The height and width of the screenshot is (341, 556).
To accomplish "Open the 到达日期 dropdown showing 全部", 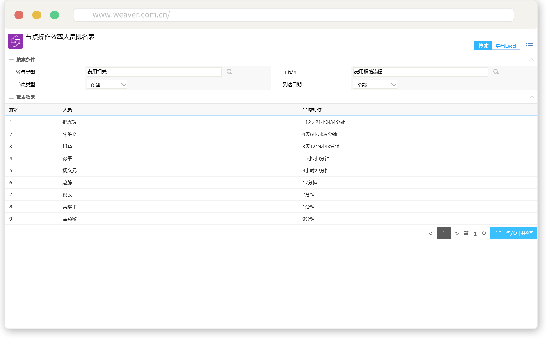I will point(375,85).
